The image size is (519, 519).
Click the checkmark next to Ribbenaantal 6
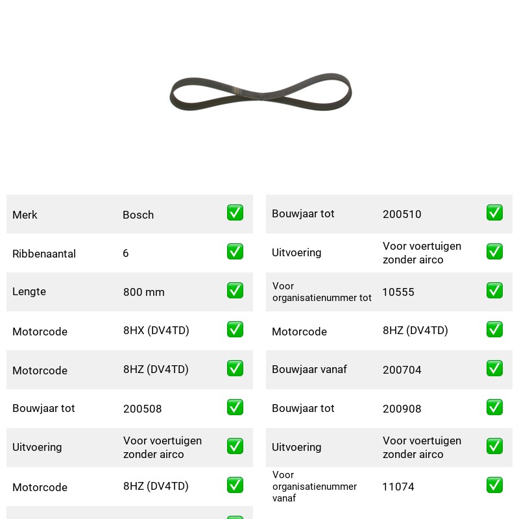coord(235,252)
